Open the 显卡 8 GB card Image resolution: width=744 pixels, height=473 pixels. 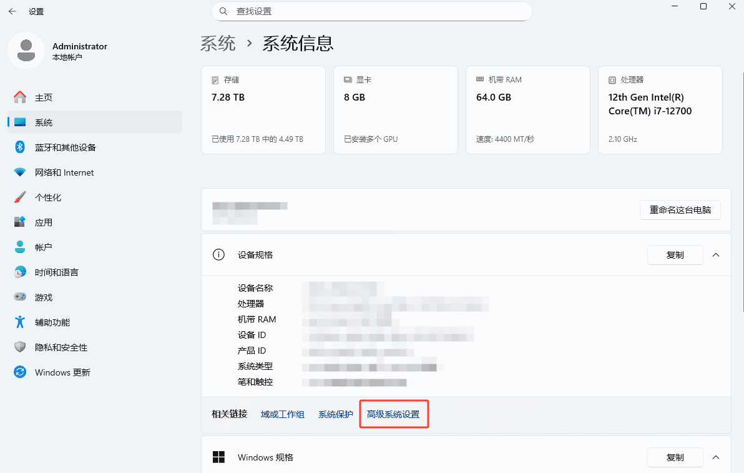coord(396,110)
